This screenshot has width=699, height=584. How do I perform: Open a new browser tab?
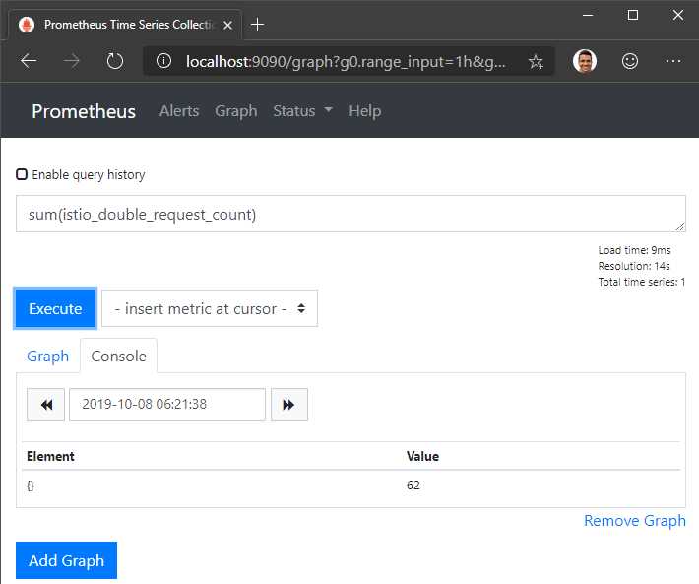tap(257, 24)
